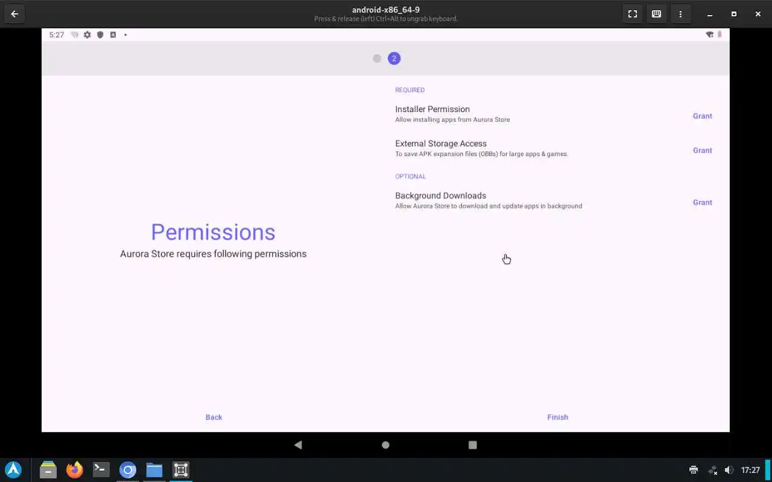Select step 2 indicator circle
This screenshot has width=772, height=482.
point(394,58)
